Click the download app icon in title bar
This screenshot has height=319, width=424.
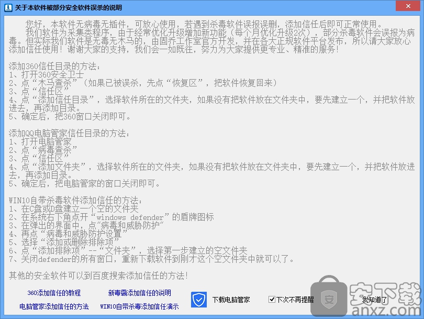(x=8, y=7)
